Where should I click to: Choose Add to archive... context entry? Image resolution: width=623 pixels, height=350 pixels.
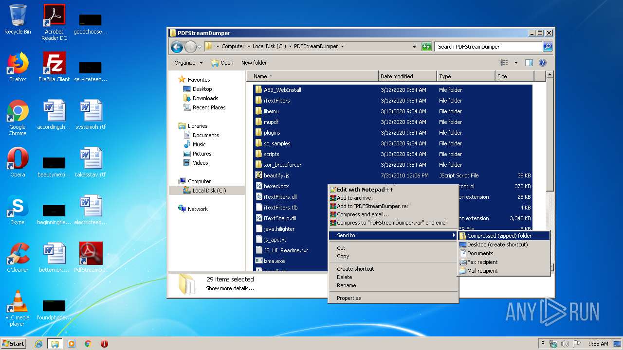point(393,198)
